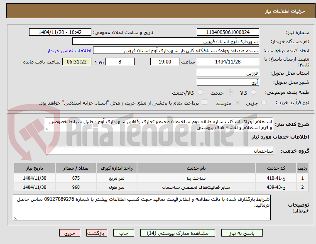Click the ساخت بنا service name cell
This screenshot has height=244, width=316.
196,178
